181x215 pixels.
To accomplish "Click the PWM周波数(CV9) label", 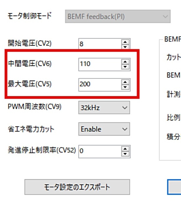I will (x=34, y=106).
